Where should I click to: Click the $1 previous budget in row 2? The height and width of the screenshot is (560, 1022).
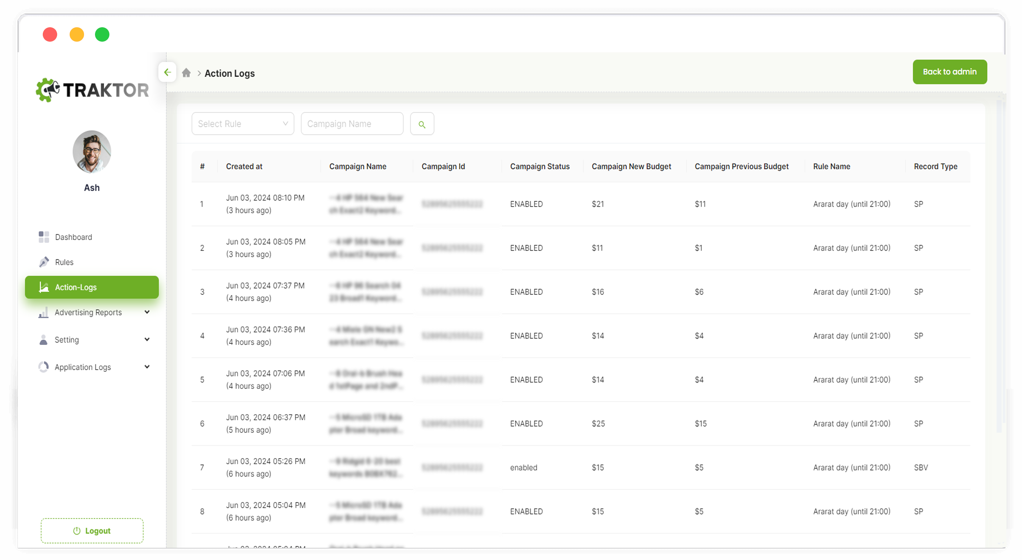(699, 248)
